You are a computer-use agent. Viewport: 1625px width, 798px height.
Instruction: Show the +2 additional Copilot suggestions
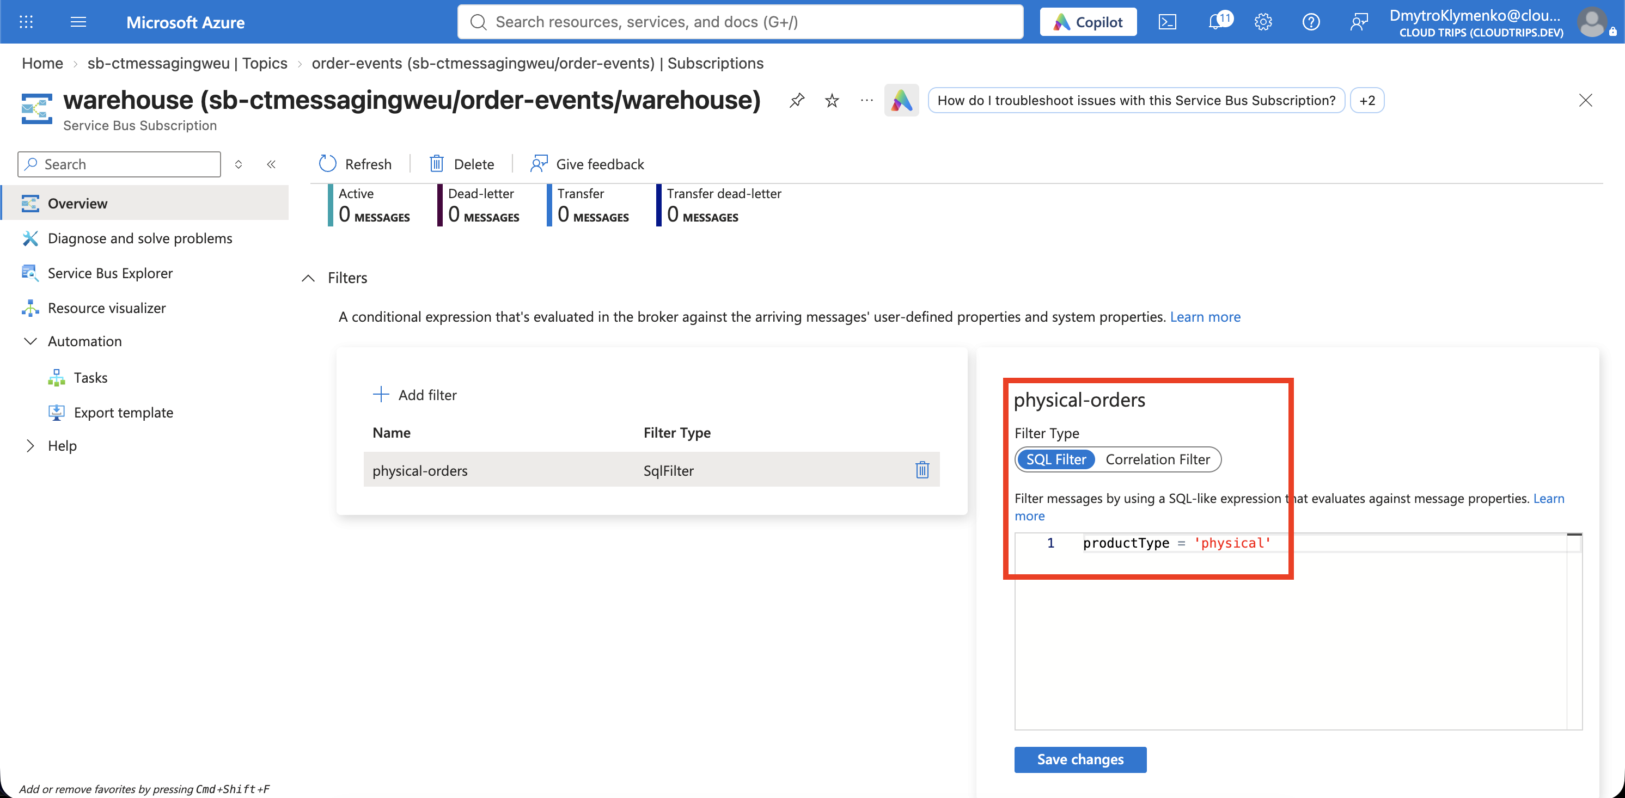pyautogui.click(x=1367, y=100)
